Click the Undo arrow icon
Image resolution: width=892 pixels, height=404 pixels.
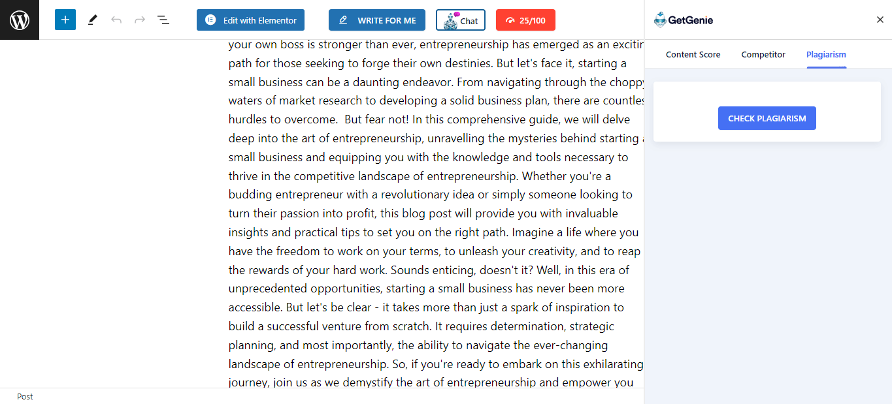pyautogui.click(x=116, y=20)
